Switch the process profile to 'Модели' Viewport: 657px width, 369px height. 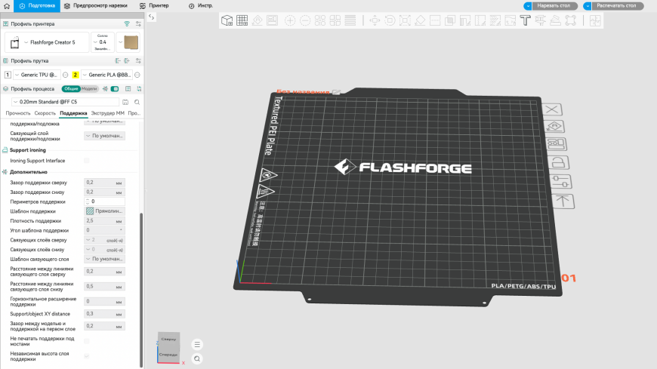click(89, 89)
